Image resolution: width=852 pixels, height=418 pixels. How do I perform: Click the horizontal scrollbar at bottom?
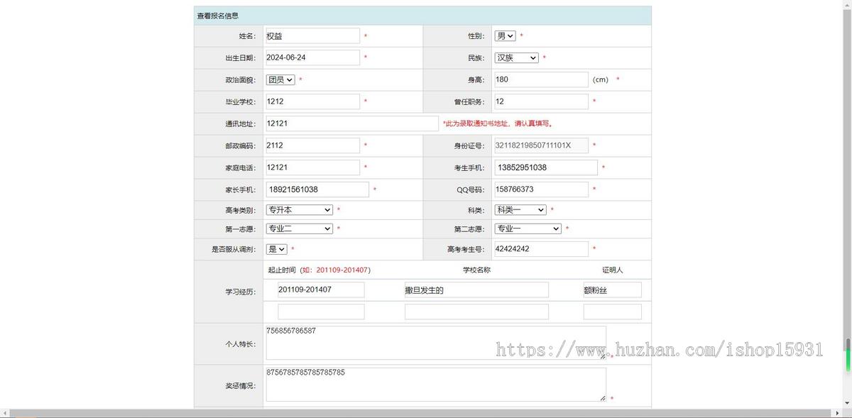(x=420, y=413)
